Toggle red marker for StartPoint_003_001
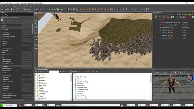Screen dimensions: 194x109 158,38
